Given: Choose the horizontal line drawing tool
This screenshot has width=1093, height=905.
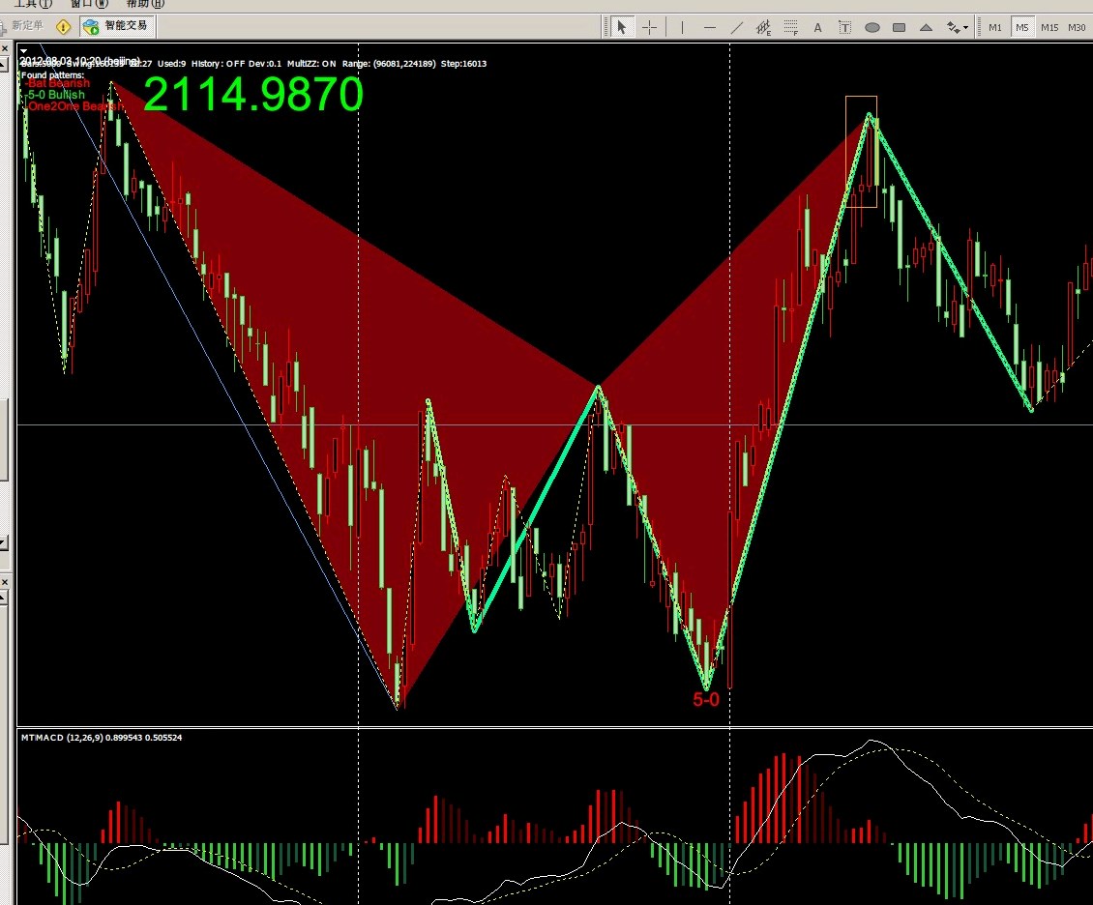Looking at the screenshot, I should click(710, 27).
